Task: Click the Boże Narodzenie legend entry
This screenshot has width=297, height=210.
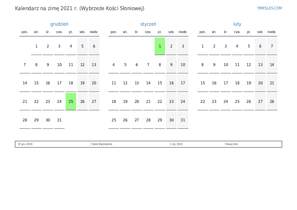Action: coord(102,144)
